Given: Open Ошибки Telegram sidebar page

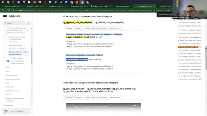Looking at the screenshot, I should coord(17,61).
